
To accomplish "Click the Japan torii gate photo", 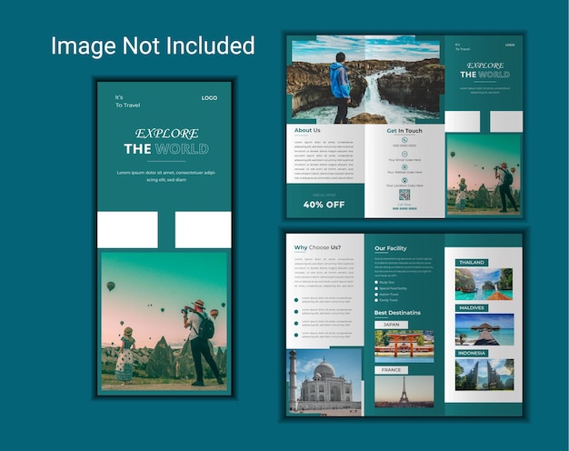I will [404, 346].
